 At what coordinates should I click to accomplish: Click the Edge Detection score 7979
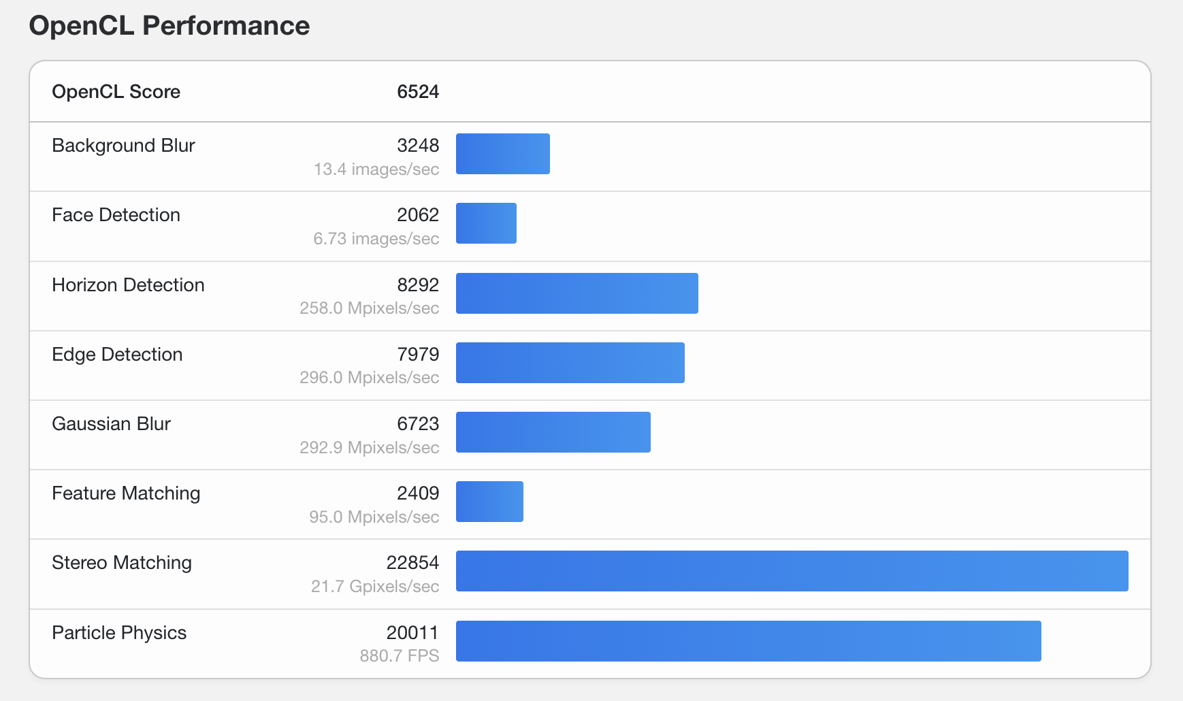tap(418, 355)
